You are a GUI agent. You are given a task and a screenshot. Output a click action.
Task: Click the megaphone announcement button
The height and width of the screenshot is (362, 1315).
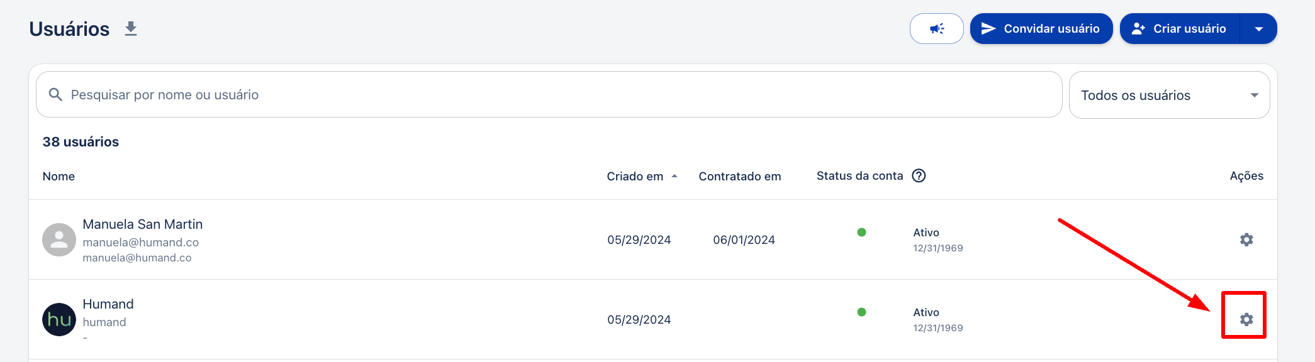[x=936, y=29]
